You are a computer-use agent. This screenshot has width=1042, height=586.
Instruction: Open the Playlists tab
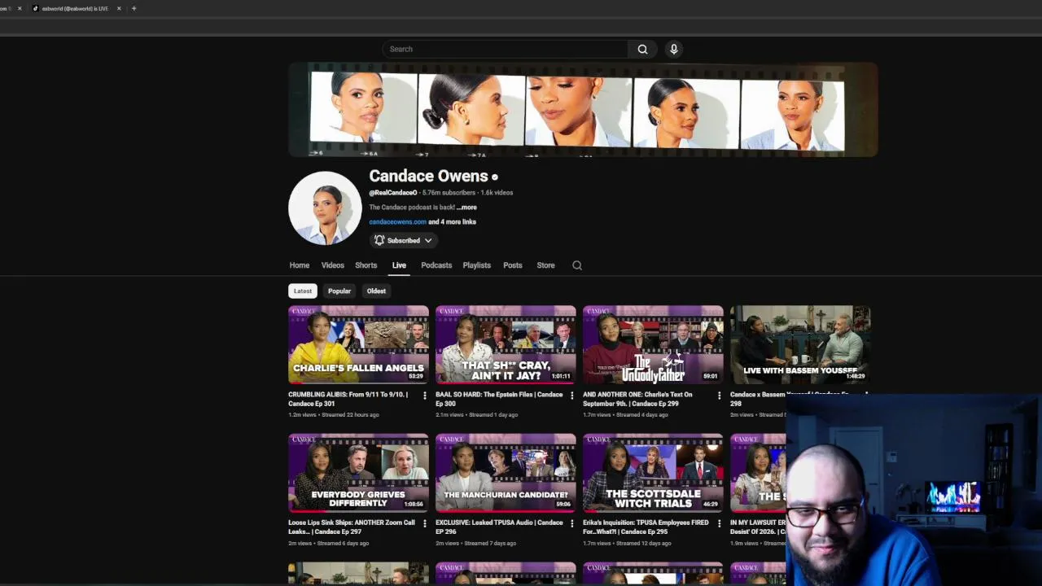[476, 265]
